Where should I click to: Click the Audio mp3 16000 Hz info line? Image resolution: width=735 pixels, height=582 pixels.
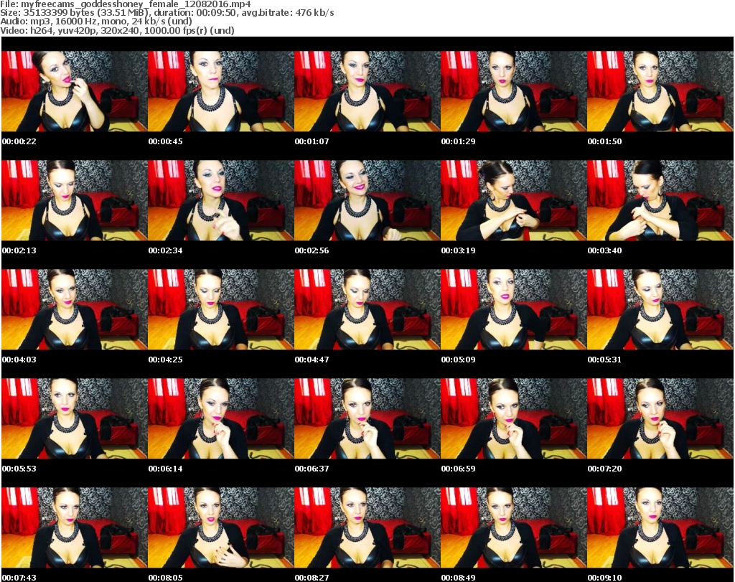[96, 22]
